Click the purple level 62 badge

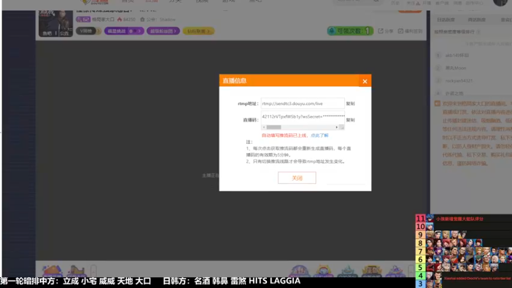click(x=83, y=20)
